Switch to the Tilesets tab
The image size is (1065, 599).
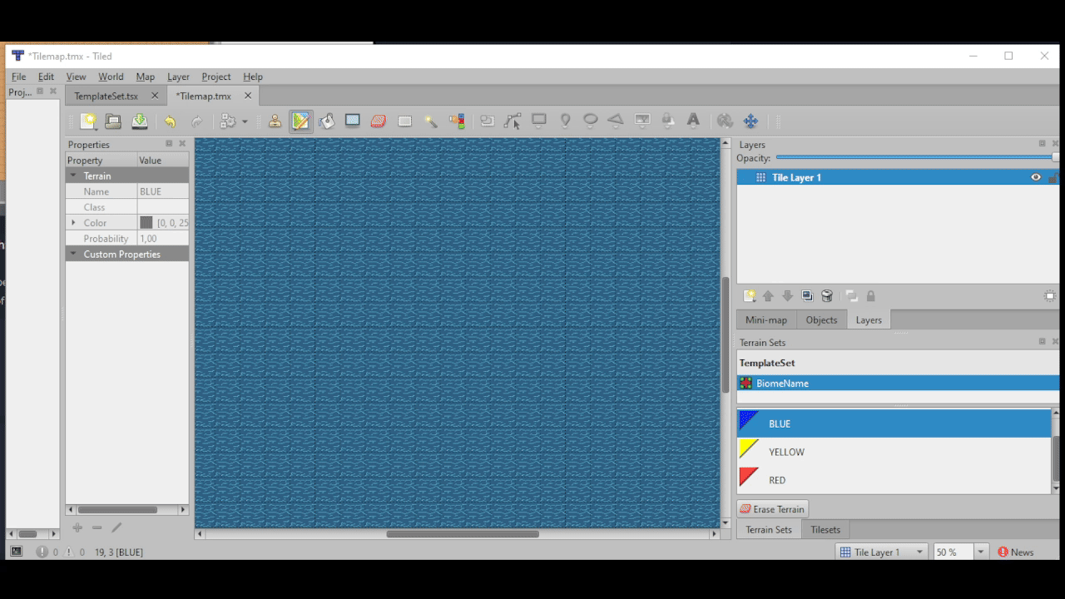[x=825, y=529]
